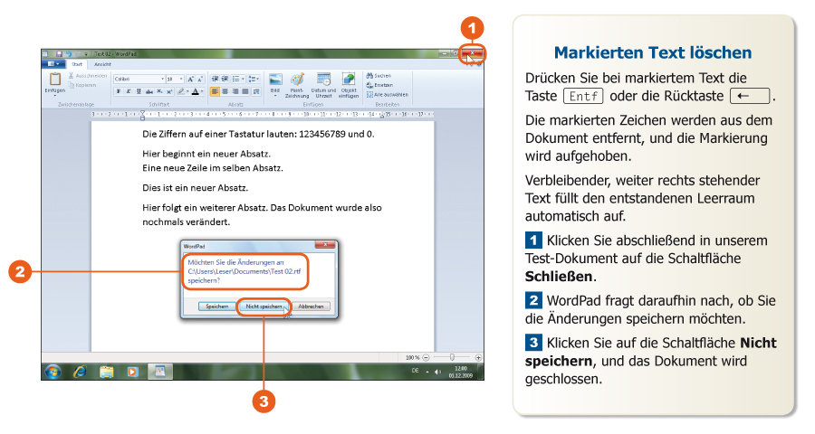Click the Einfügen paste icon
The width and height of the screenshot is (815, 434).
[x=54, y=80]
